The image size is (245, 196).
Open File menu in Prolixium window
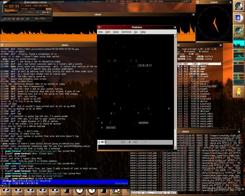(x=100, y=32)
